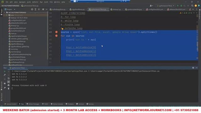The height and width of the screenshot is (113, 201).
Task: Click the user account icon in toolbar
Action: pyautogui.click(x=151, y=6)
